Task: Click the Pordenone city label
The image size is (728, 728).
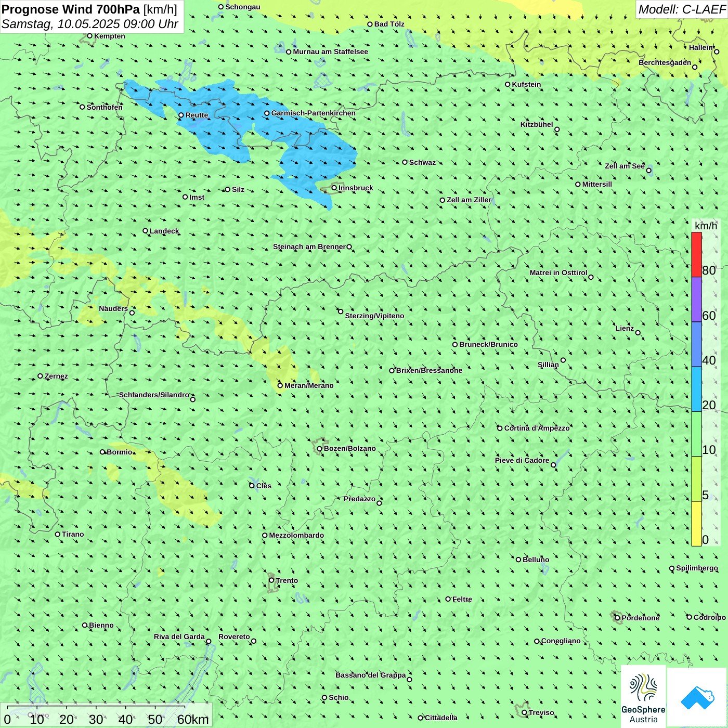Action: click(x=641, y=618)
